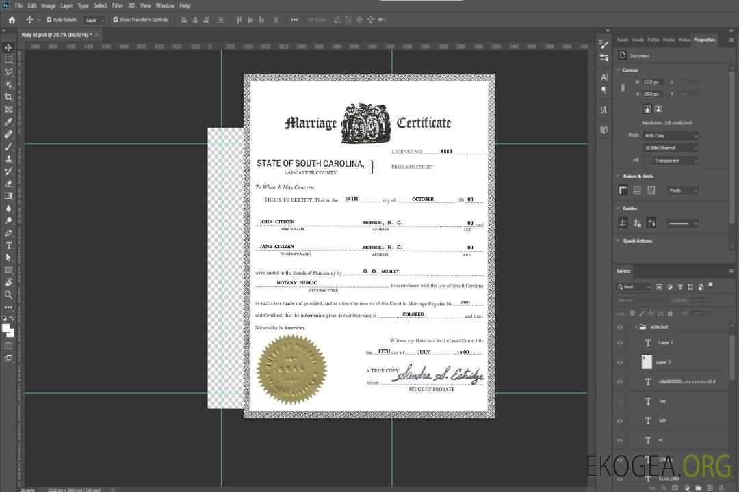Select the Dodge tool
This screenshot has height=492, width=739.
click(8, 221)
